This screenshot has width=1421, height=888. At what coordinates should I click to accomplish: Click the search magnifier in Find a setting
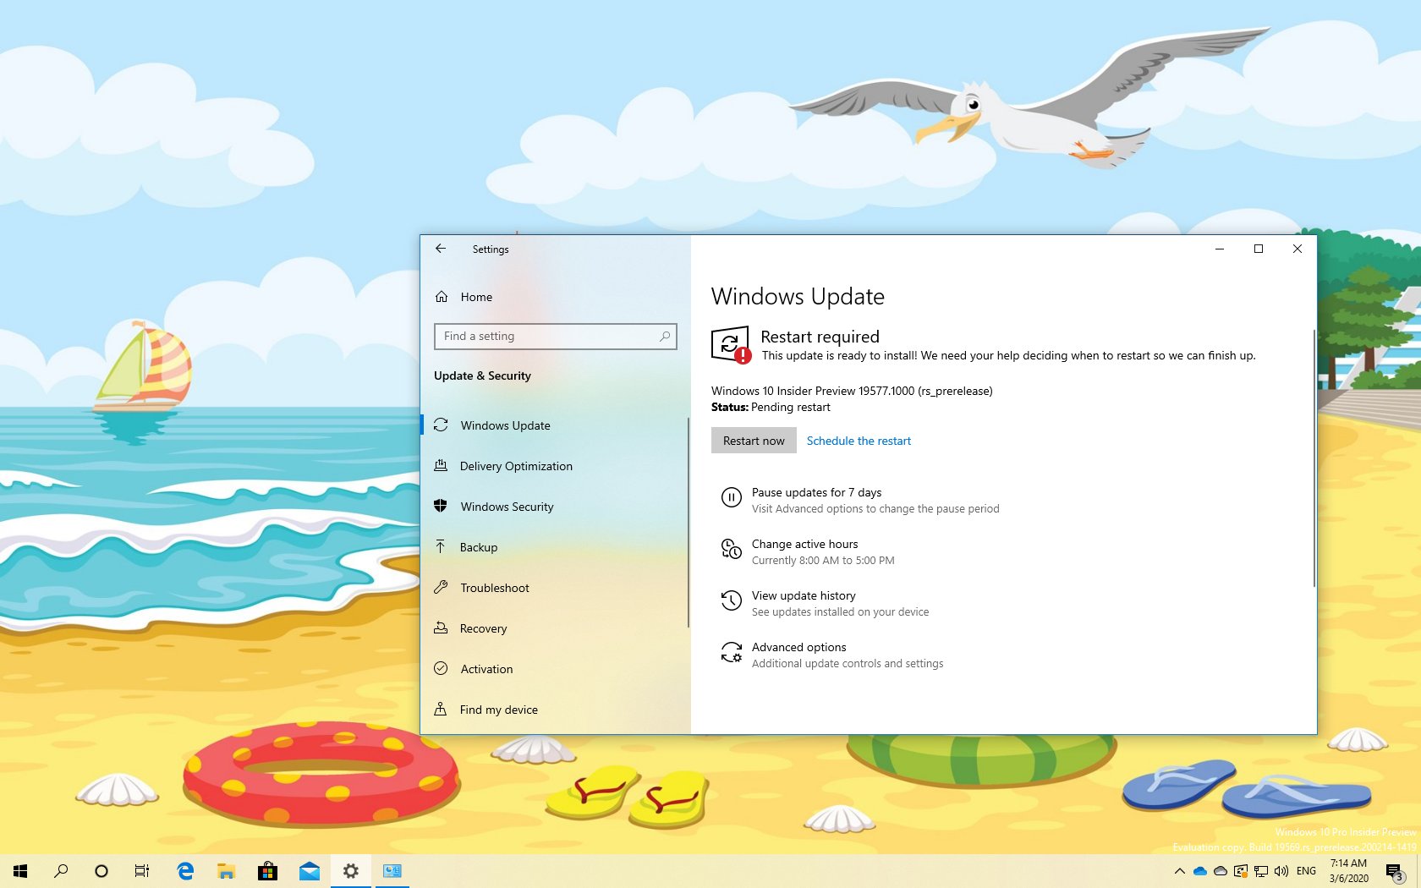665,336
